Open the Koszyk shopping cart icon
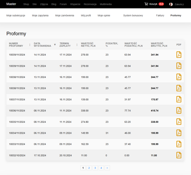The height and width of the screenshot is (175, 191). click(146, 4)
